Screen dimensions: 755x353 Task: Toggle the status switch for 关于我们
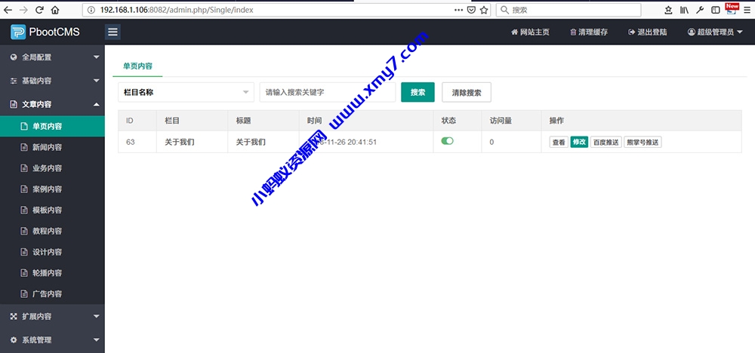click(x=447, y=141)
